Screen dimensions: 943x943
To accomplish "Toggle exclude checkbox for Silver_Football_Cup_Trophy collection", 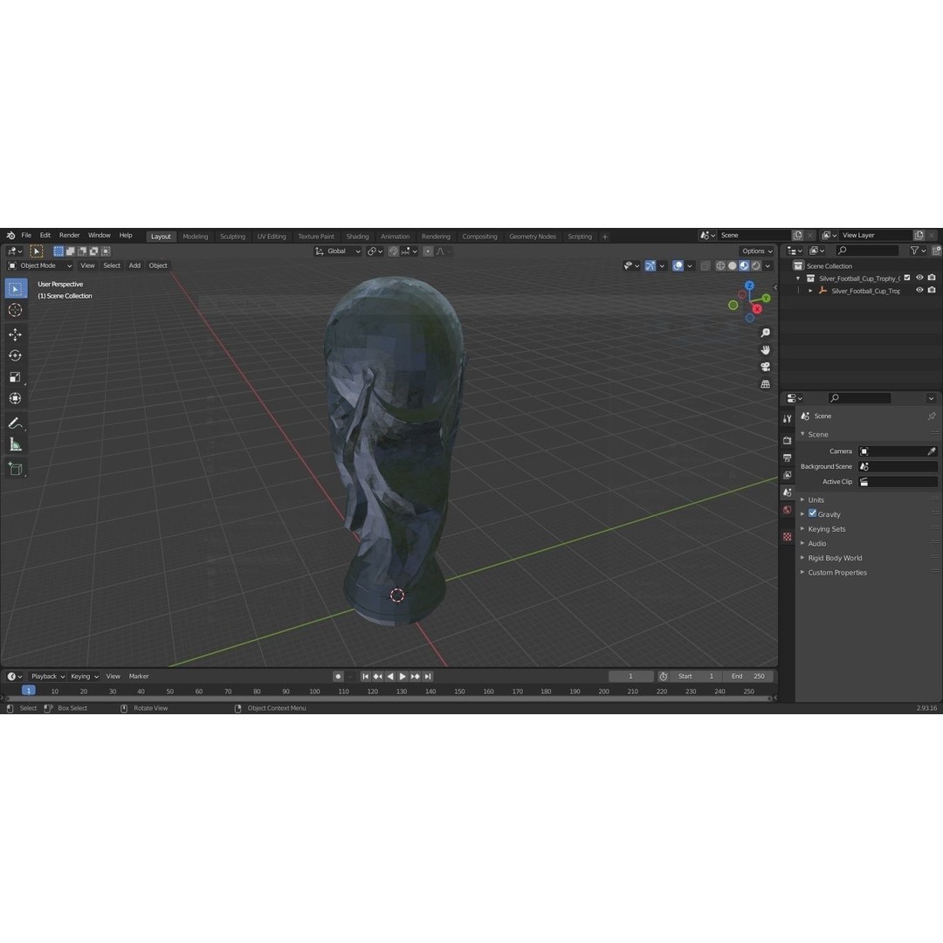I will [907, 278].
